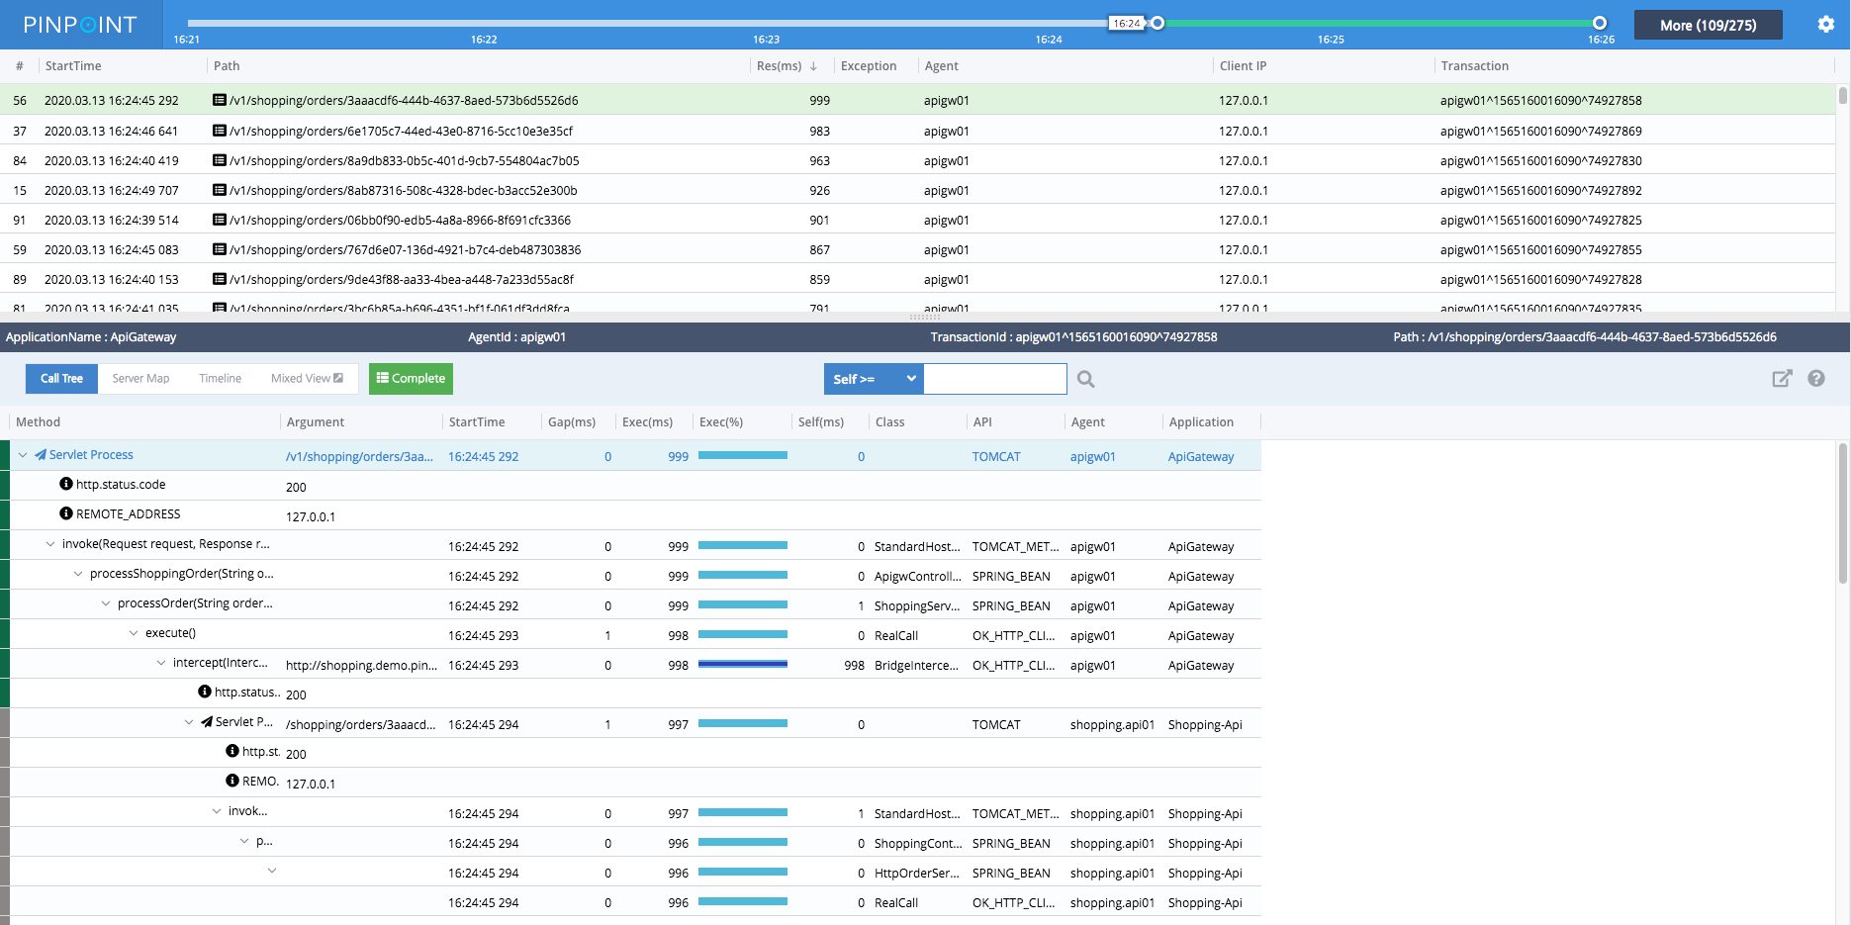
Task: Collapse the top Servlet Process node
Action: pyautogui.click(x=23, y=455)
